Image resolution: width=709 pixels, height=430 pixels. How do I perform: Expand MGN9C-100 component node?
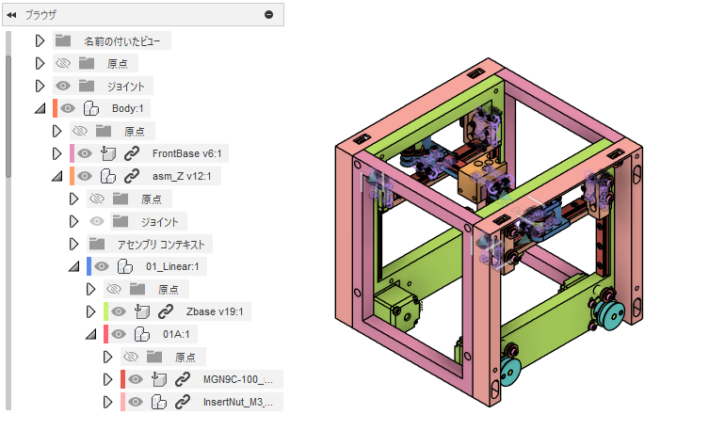[107, 379]
